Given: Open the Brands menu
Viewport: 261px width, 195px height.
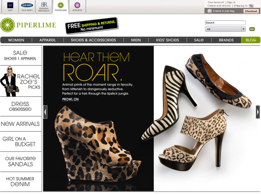Looking at the screenshot, I should point(226,40).
